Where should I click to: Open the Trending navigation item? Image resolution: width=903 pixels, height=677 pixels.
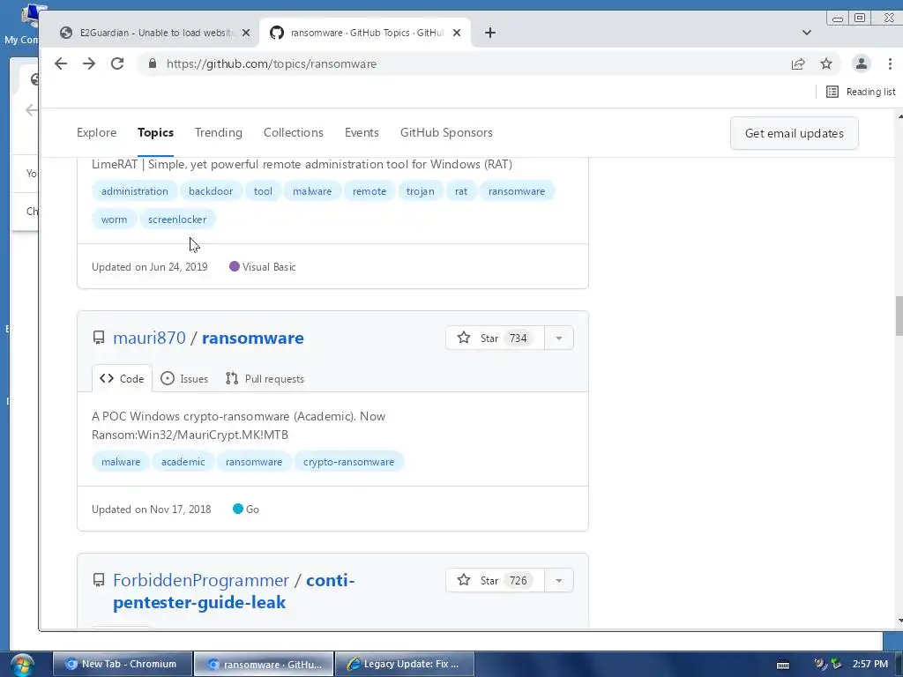(219, 132)
